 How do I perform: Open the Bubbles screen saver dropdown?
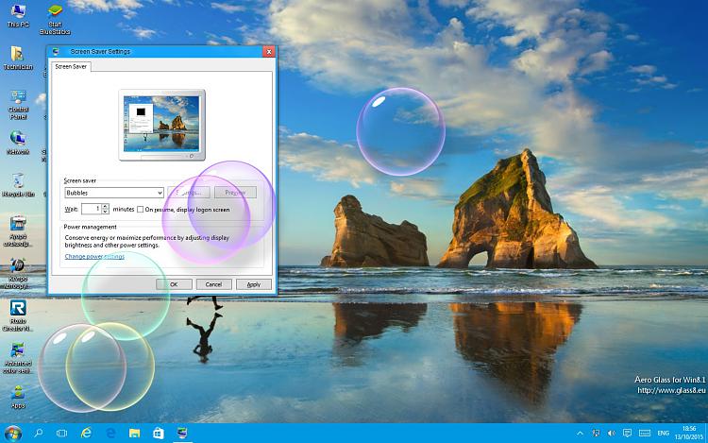pos(114,193)
